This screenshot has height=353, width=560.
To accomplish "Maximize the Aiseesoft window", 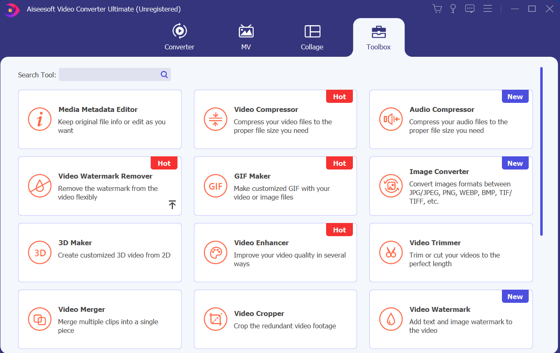I will [532, 9].
